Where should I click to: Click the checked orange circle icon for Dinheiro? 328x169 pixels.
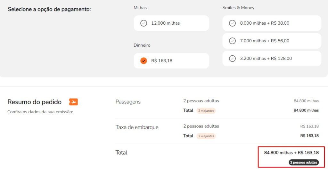tap(143, 60)
